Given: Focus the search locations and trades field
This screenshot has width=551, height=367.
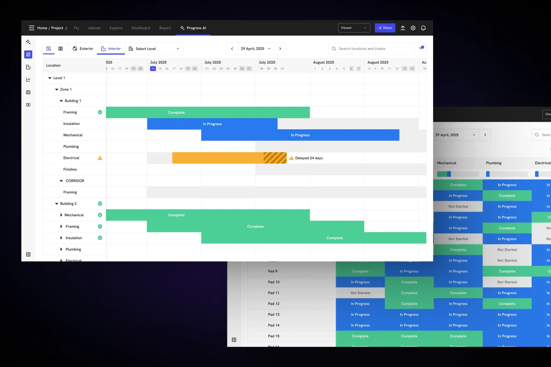Looking at the screenshot, I should point(372,49).
